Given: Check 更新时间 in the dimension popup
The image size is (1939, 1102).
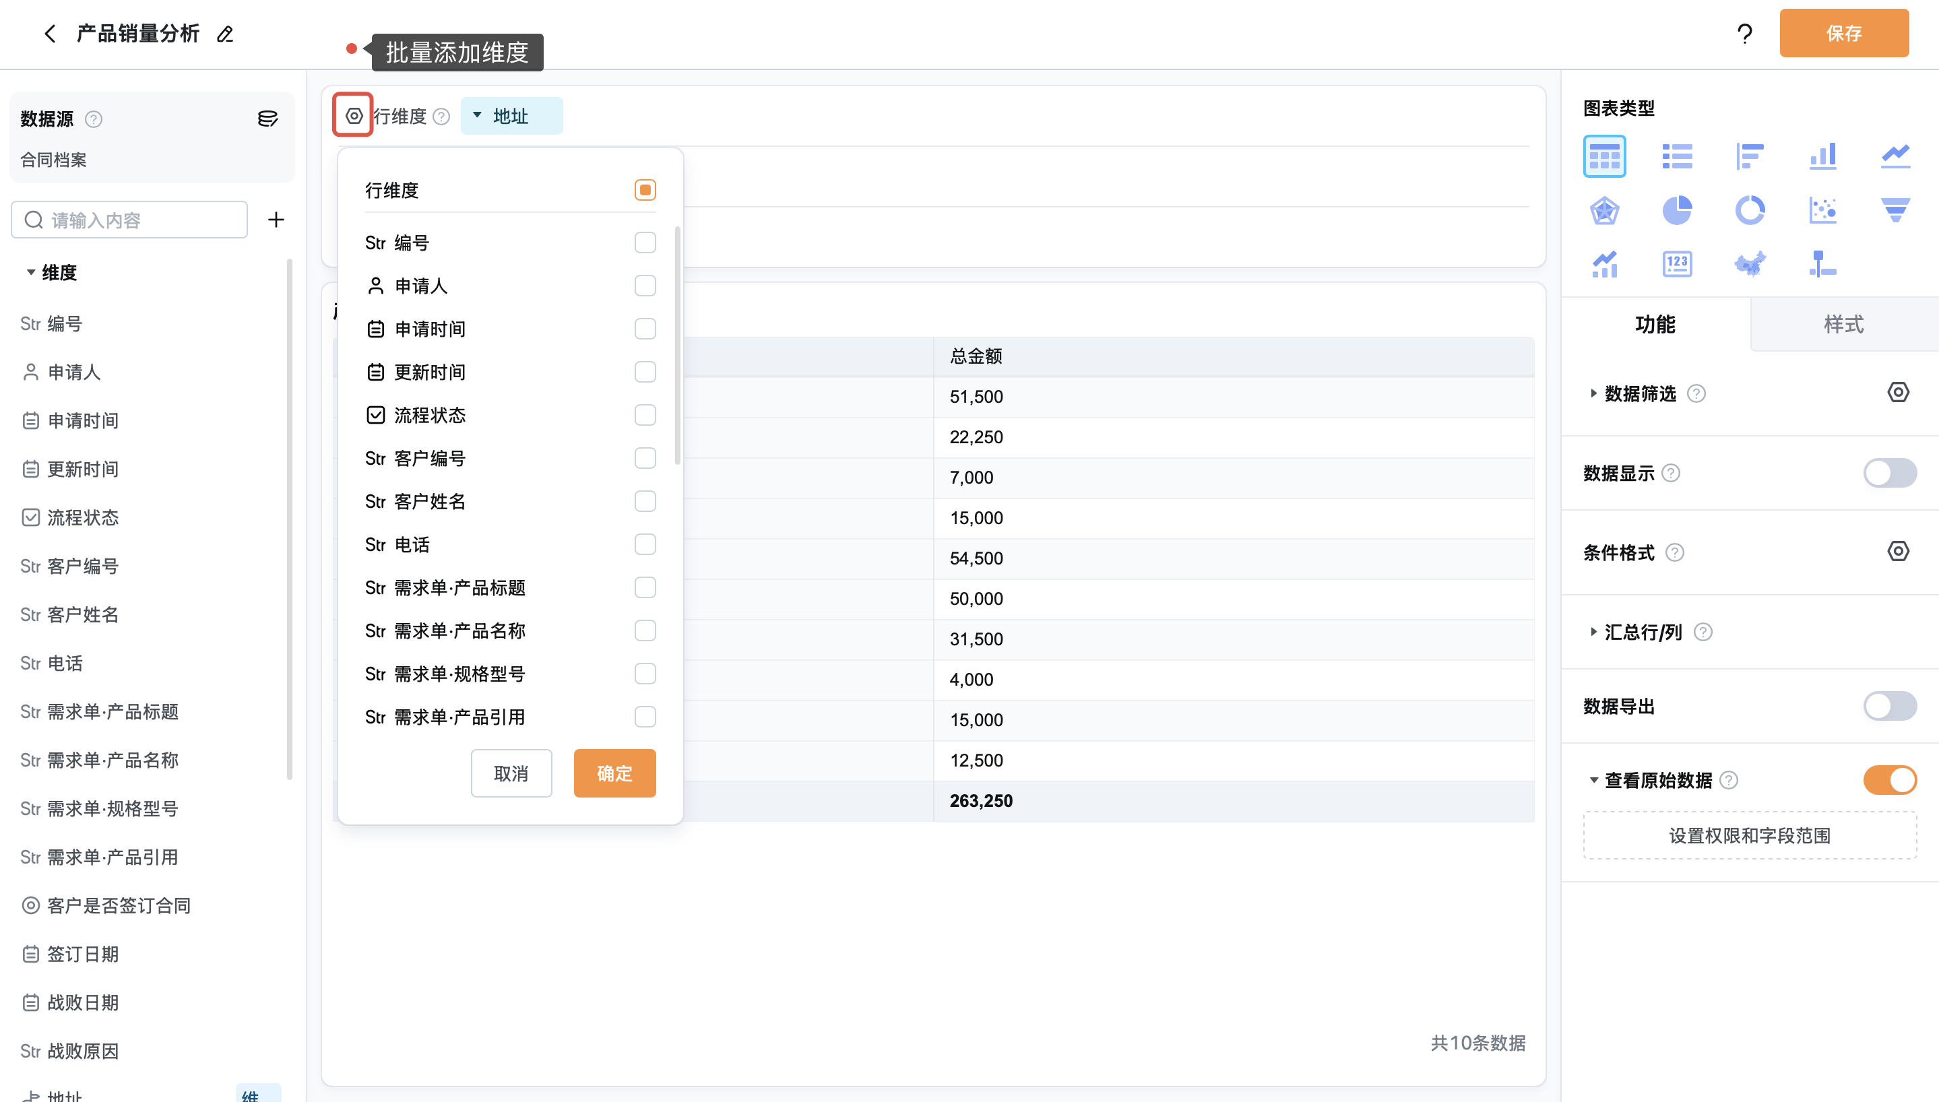Looking at the screenshot, I should tap(645, 372).
